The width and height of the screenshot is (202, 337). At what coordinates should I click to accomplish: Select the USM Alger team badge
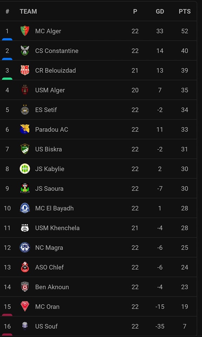25,90
